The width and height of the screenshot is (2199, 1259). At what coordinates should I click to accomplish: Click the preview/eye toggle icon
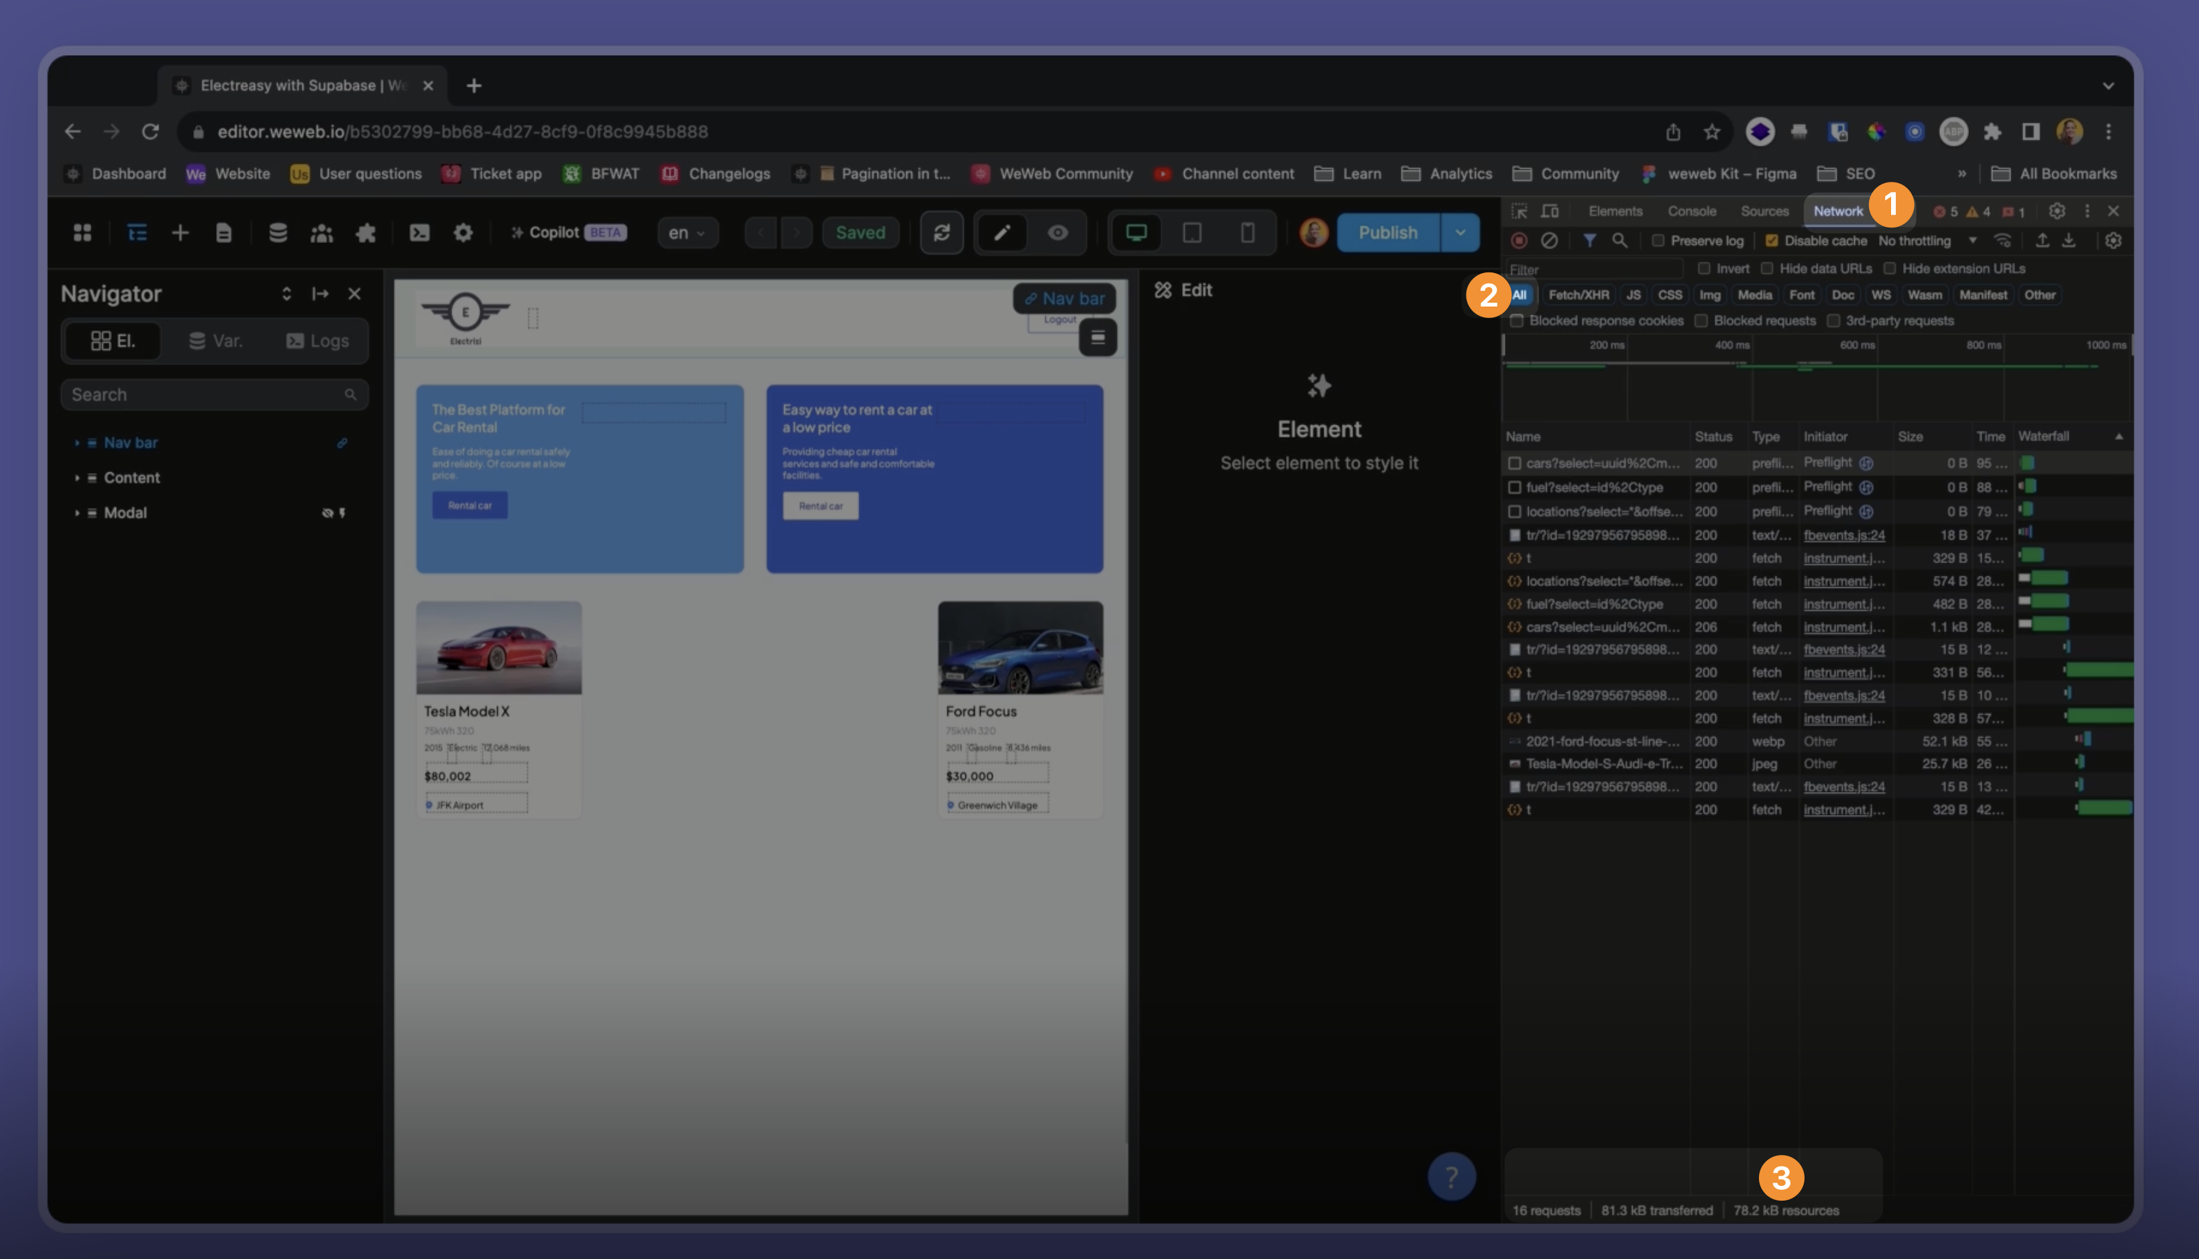[1056, 233]
